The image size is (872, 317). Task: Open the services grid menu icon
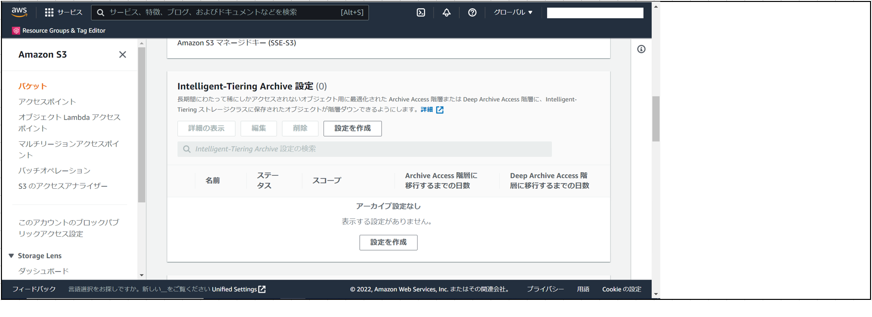pyautogui.click(x=49, y=12)
